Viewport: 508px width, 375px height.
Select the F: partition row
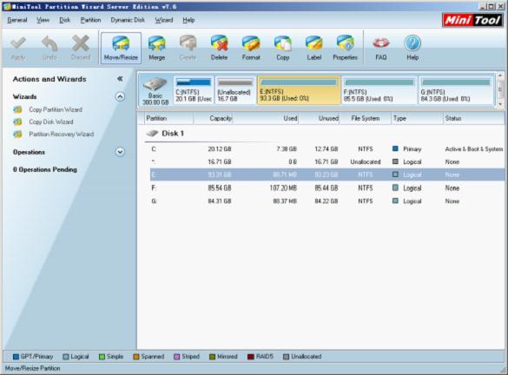[327, 187]
